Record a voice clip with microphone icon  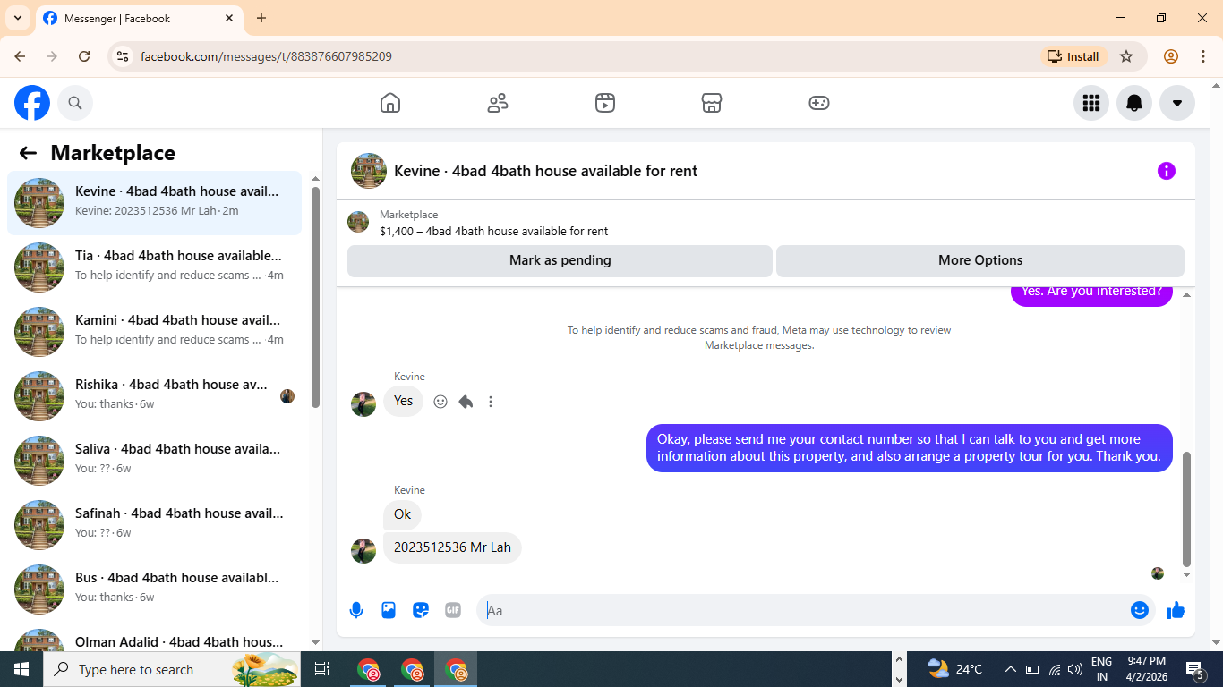tap(356, 610)
